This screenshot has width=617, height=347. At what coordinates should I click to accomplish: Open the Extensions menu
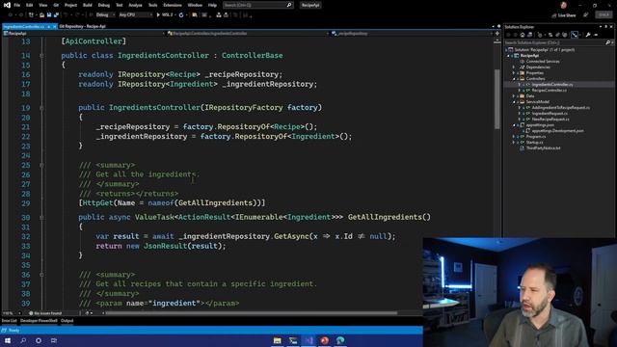(x=173, y=5)
